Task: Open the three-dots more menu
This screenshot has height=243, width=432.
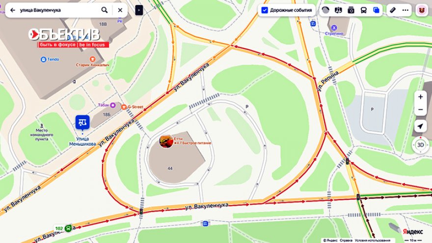Action: pyautogui.click(x=405, y=10)
